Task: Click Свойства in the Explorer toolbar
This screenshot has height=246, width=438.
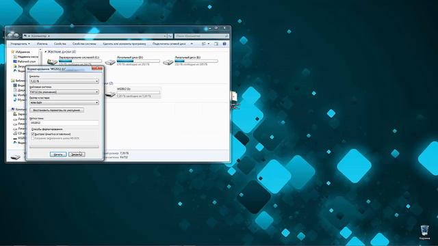Action: click(60, 44)
